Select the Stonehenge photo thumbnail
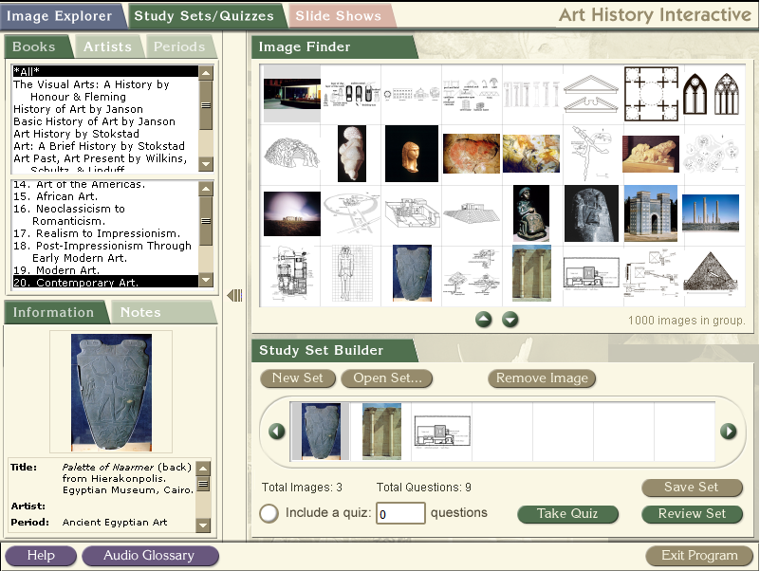The width and height of the screenshot is (760, 571). click(292, 213)
